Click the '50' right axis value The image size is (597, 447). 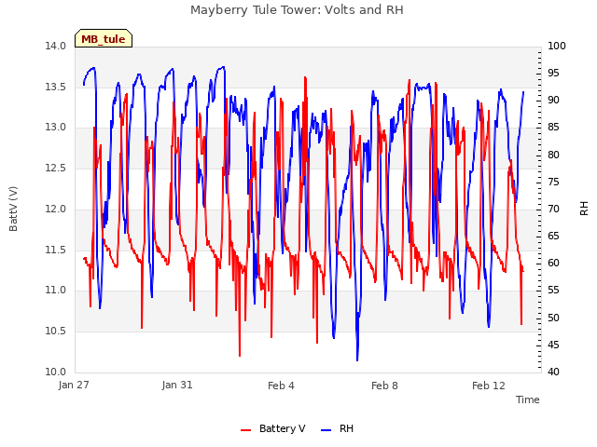553,318
